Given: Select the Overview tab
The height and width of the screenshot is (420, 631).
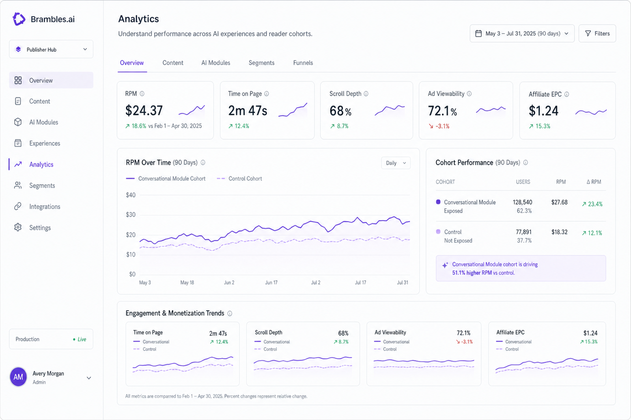Looking at the screenshot, I should tap(132, 63).
